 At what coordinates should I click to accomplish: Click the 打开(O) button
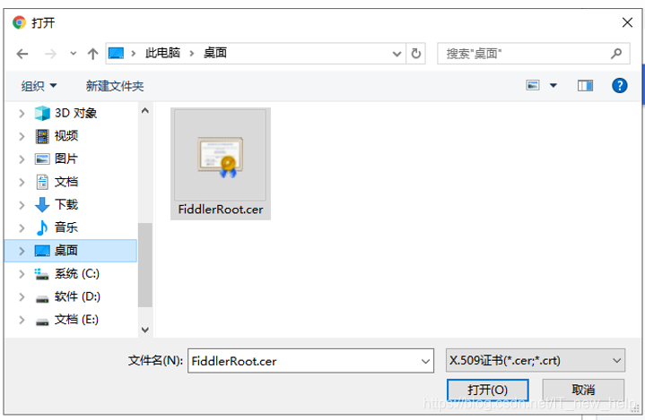click(487, 390)
